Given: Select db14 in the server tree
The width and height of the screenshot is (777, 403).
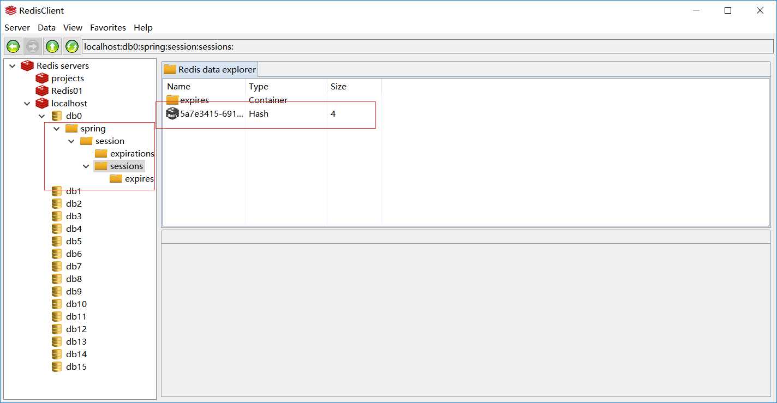Looking at the screenshot, I should tap(76, 354).
